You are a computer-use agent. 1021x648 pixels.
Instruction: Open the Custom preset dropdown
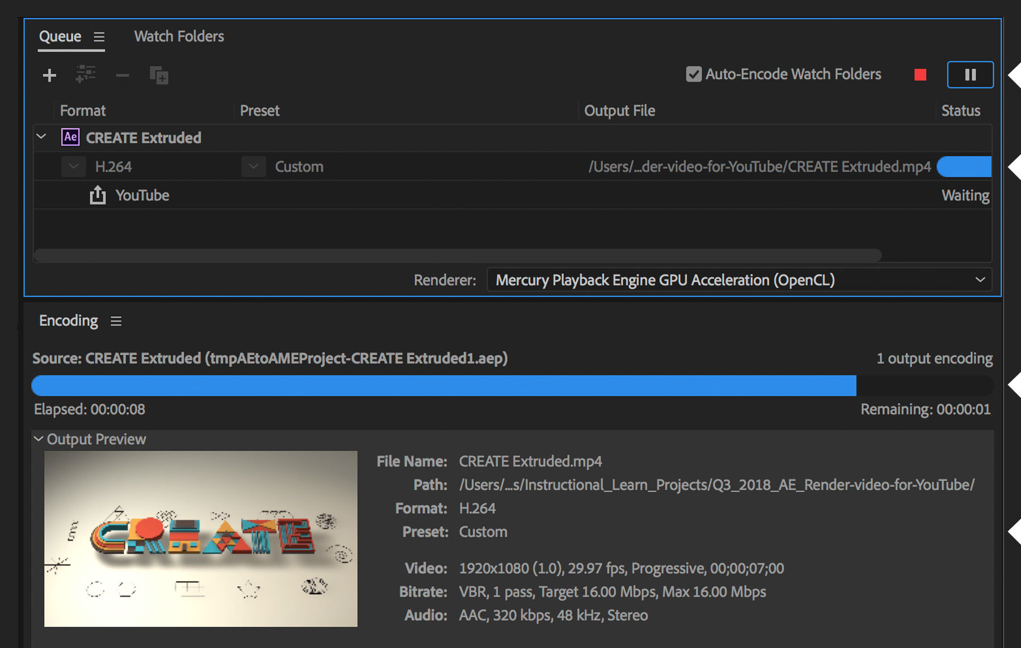point(254,166)
